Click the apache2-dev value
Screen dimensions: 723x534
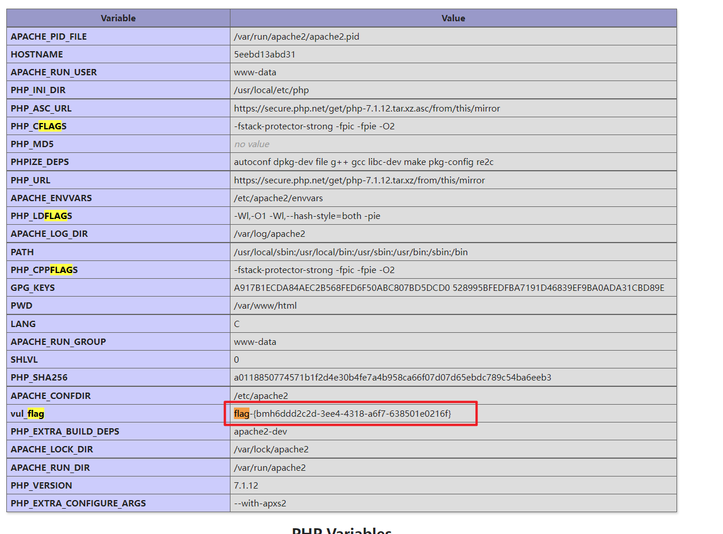[260, 431]
